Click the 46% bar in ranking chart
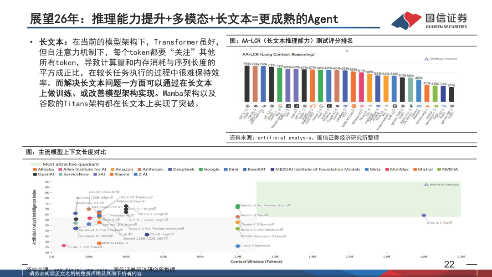The height and width of the screenshot is (277, 492). [x=419, y=91]
